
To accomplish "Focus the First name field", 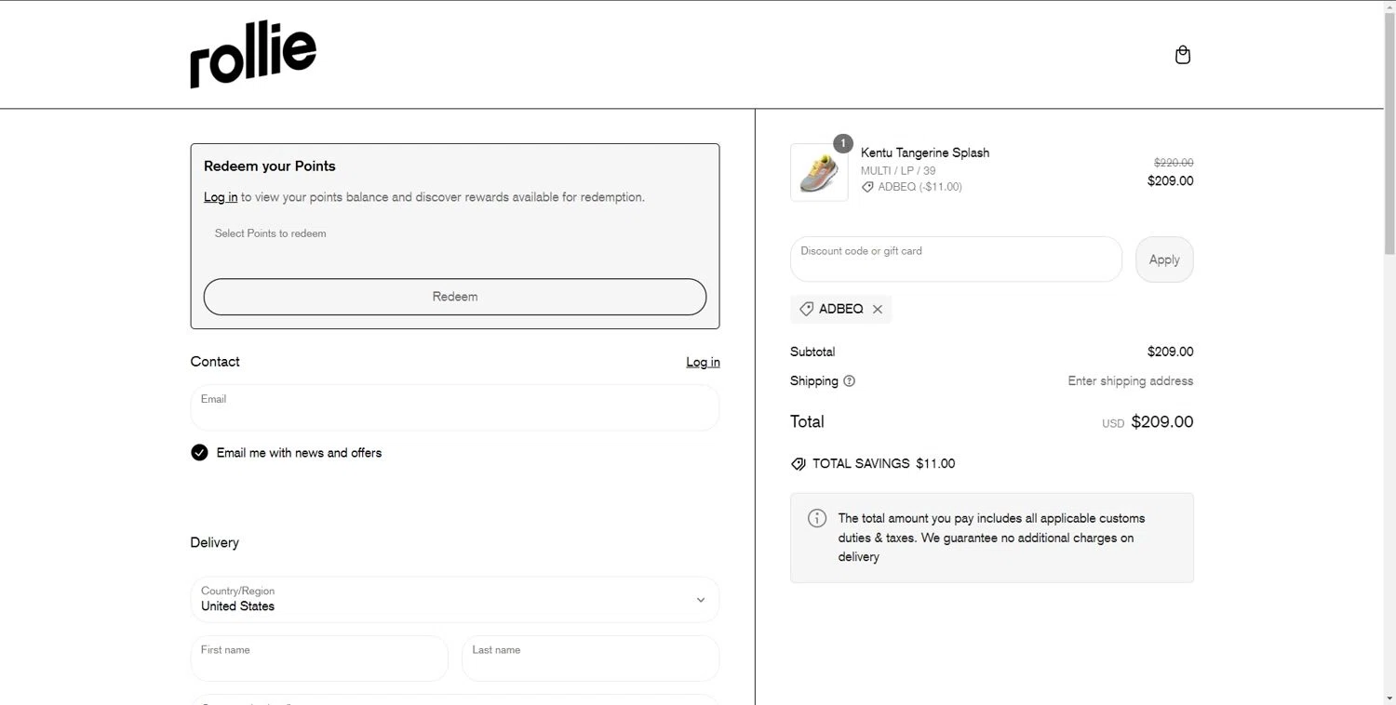I will click(319, 658).
